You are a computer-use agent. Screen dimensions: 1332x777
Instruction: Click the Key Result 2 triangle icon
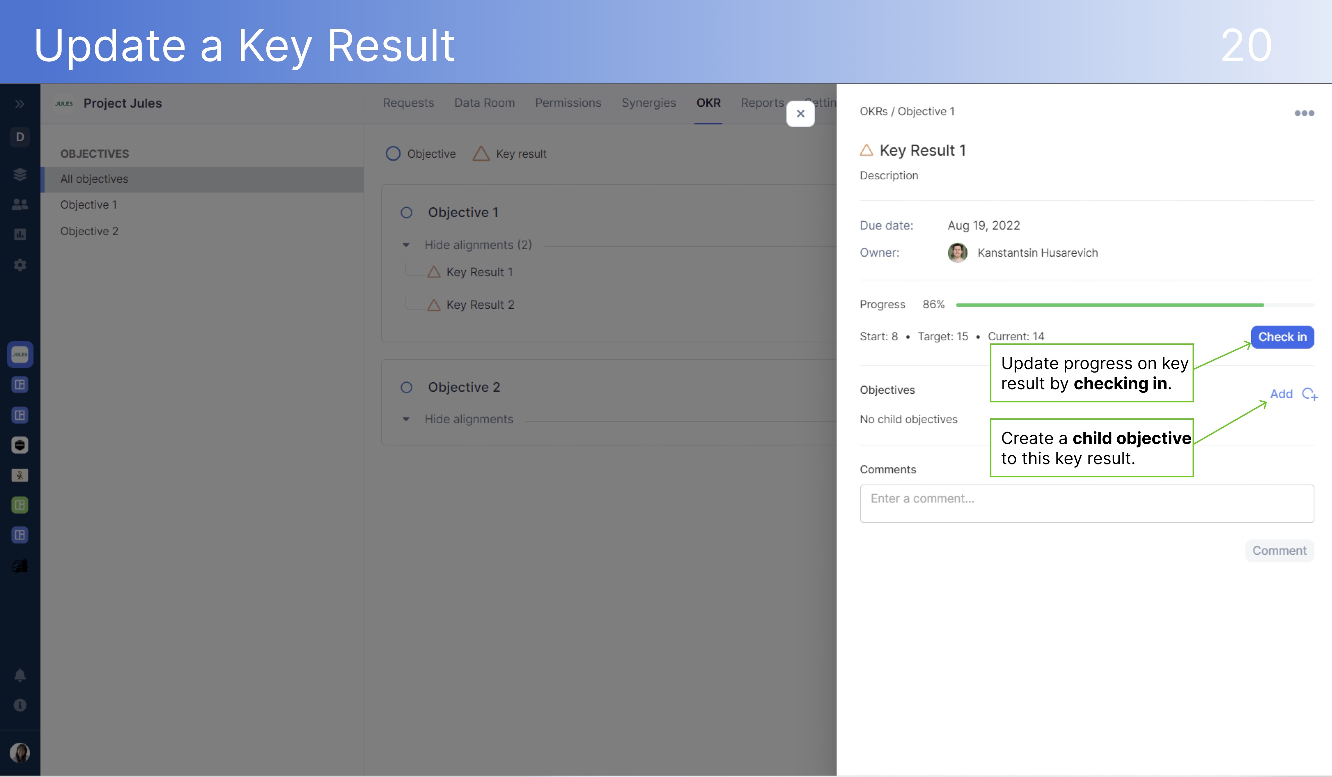[432, 304]
